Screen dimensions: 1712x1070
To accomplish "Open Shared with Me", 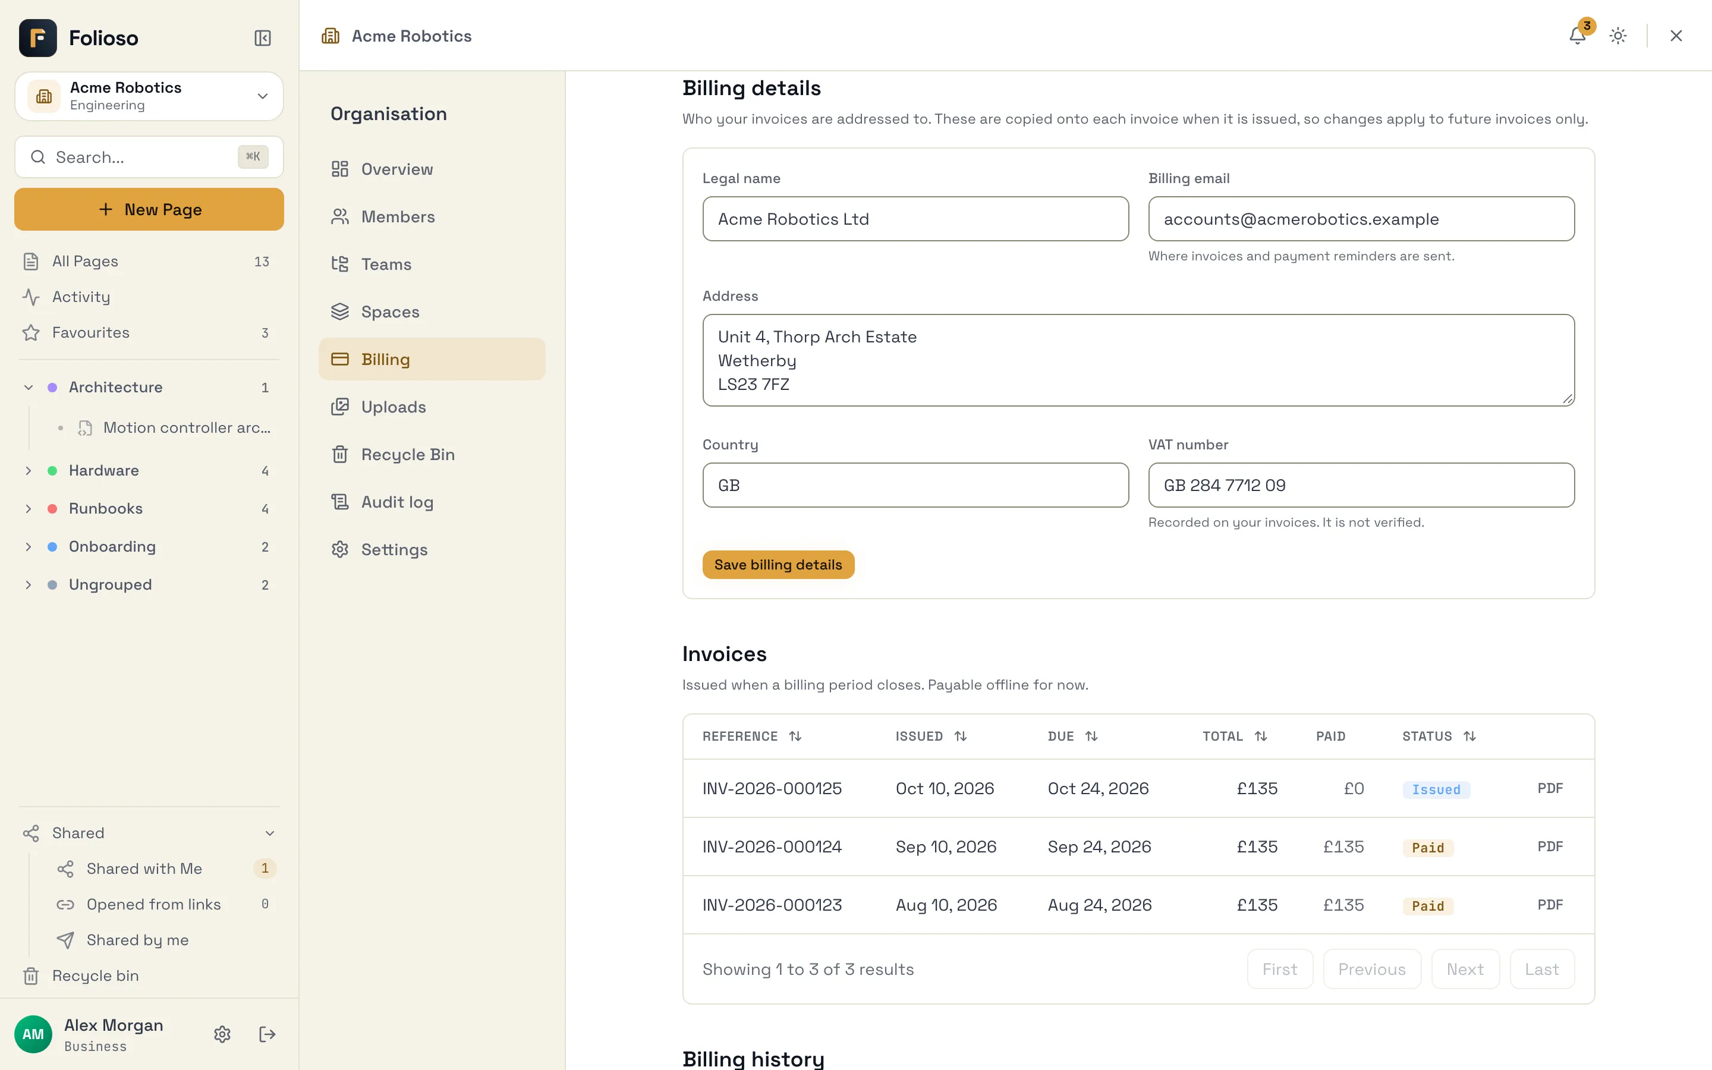I will point(166,868).
